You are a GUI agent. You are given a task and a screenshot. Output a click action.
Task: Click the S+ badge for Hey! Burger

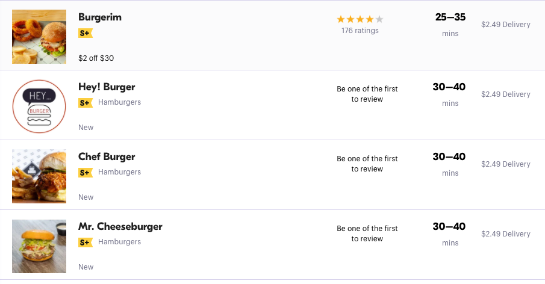[85, 103]
